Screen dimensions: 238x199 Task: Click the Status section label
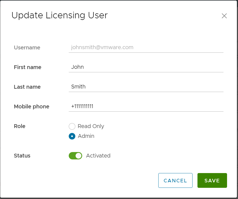tap(22, 156)
